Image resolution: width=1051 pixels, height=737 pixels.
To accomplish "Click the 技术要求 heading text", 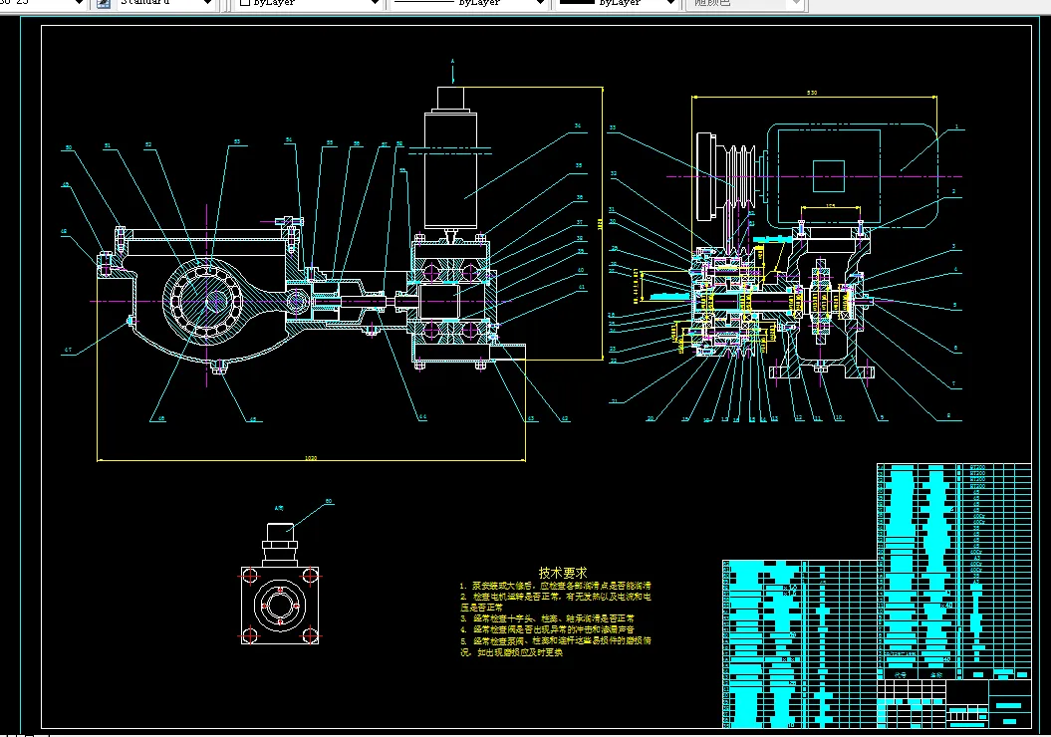I will [563, 573].
